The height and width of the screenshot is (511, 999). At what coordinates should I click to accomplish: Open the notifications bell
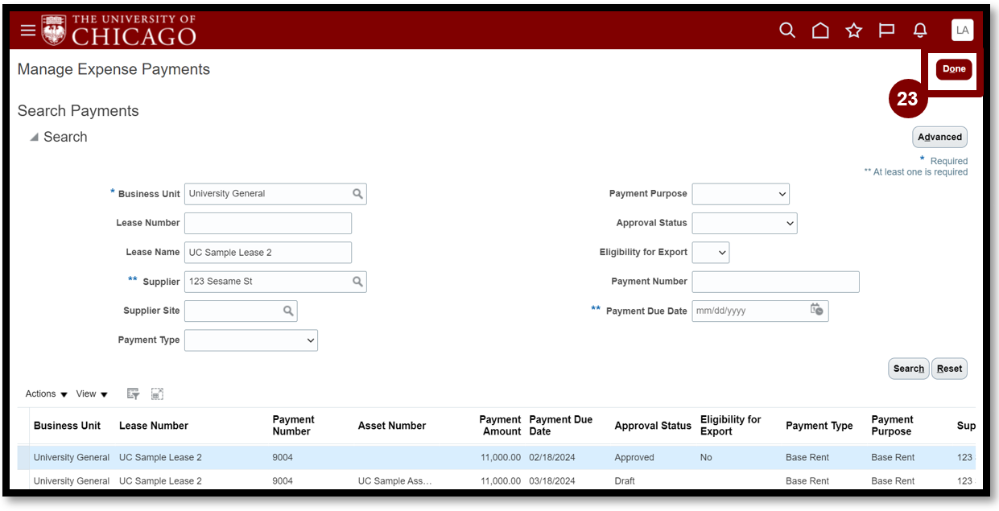click(920, 31)
